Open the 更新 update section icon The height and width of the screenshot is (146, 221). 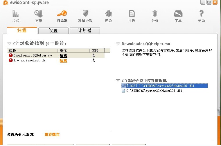point(39,14)
